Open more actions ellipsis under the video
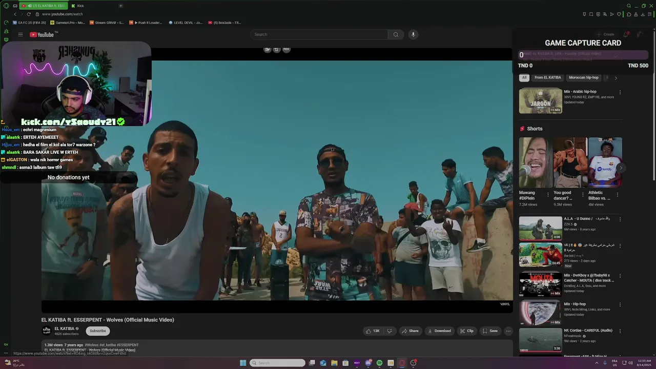Image resolution: width=656 pixels, height=369 pixels. click(508, 331)
